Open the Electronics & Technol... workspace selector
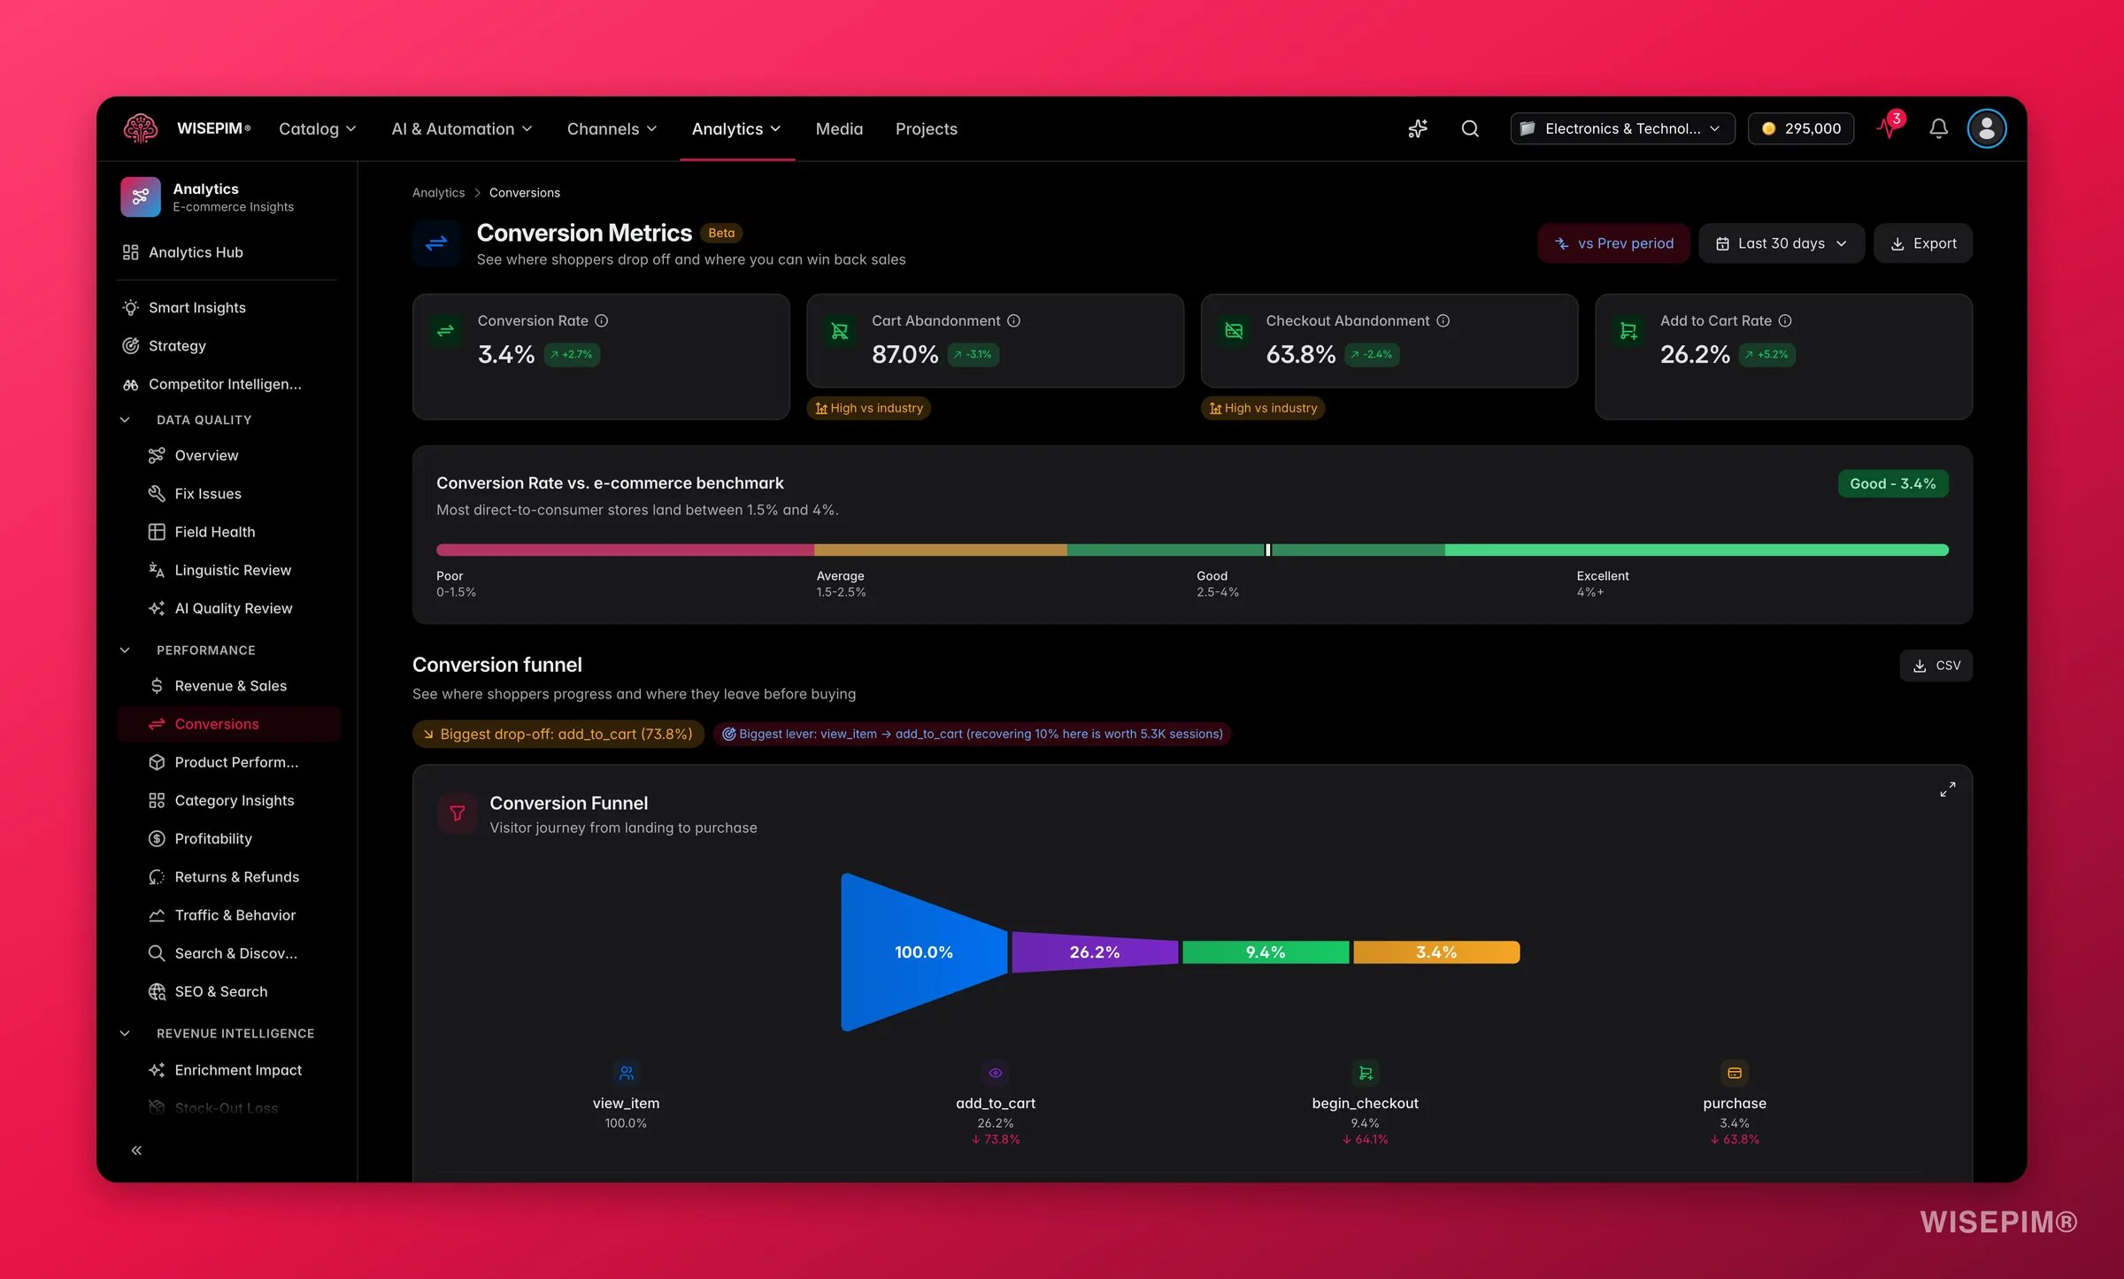Viewport: 2124px width, 1279px height. (x=1622, y=128)
